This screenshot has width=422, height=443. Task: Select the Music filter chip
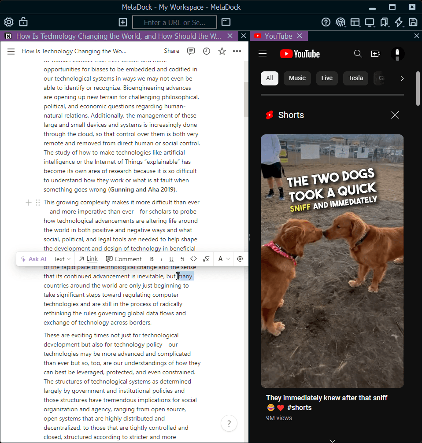pyautogui.click(x=297, y=78)
